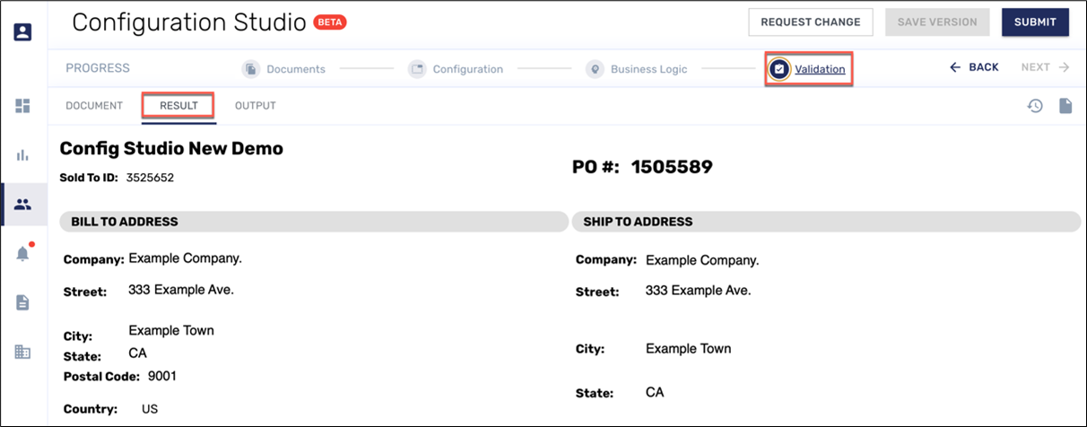
Task: Go BACK to the previous step
Action: pyautogui.click(x=974, y=67)
